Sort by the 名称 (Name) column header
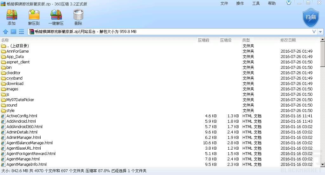325x175 pixels. coord(98,40)
